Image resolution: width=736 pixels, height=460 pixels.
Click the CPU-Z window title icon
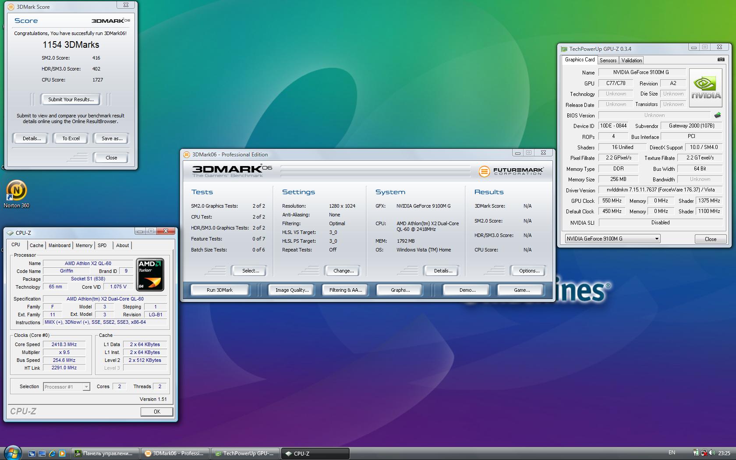10,233
